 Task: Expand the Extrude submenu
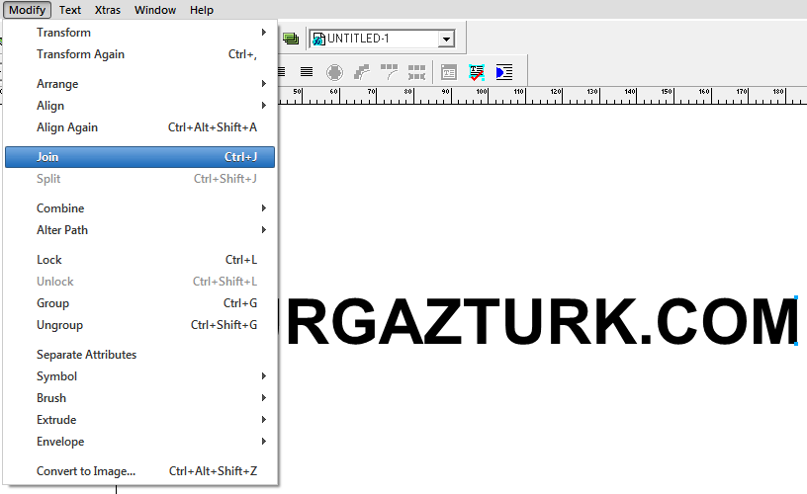point(140,420)
